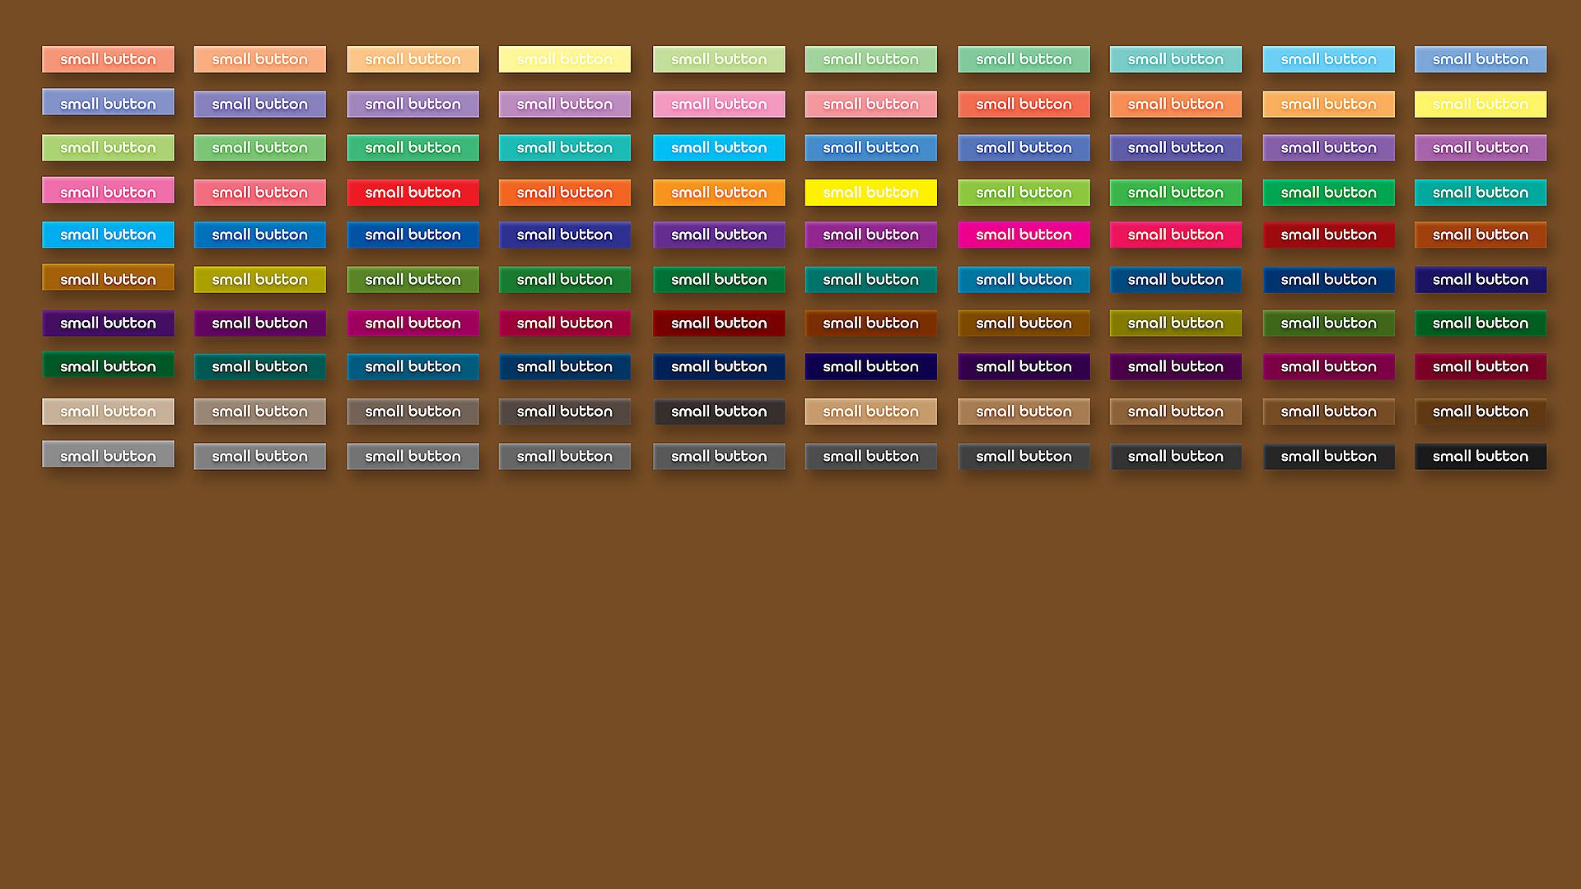Image resolution: width=1581 pixels, height=889 pixels.
Task: Click the lime green small button in the fourth row
Action: point(1024,192)
